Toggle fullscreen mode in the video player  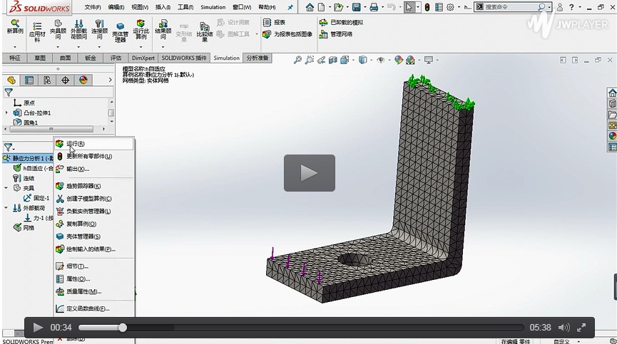pos(583,328)
